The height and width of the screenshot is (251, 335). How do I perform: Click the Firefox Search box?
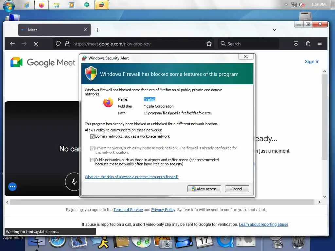(249, 44)
